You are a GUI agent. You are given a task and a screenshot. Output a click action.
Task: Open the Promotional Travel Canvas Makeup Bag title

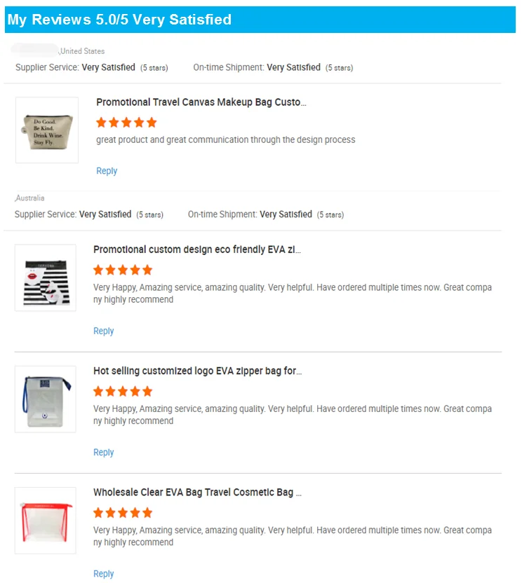coord(201,102)
